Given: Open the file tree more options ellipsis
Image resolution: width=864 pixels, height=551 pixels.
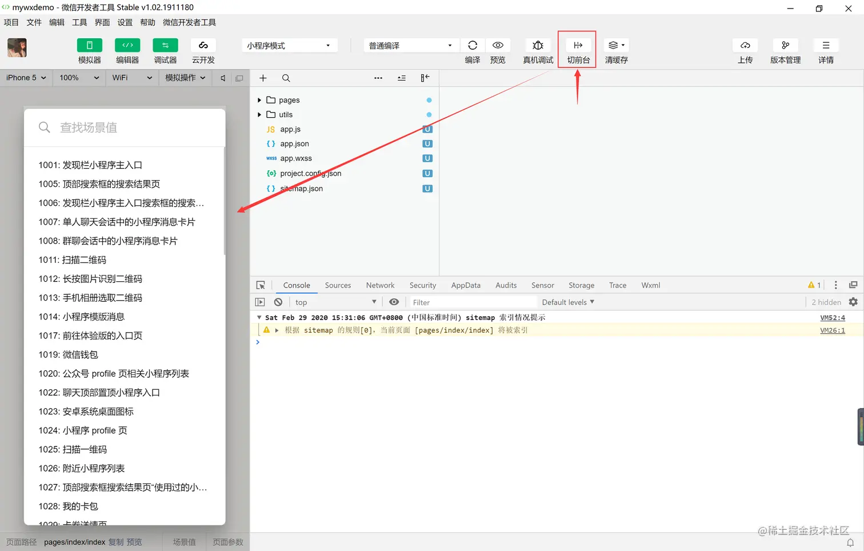Looking at the screenshot, I should [378, 78].
